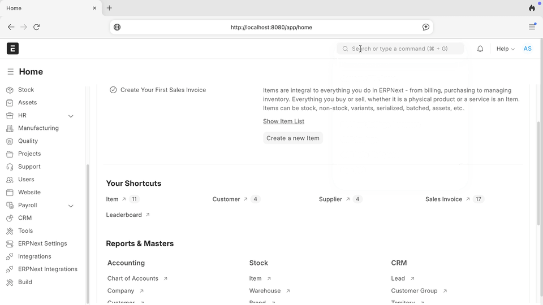Open the Stock module icon in sidebar
This screenshot has width=543, height=305.
pyautogui.click(x=10, y=90)
